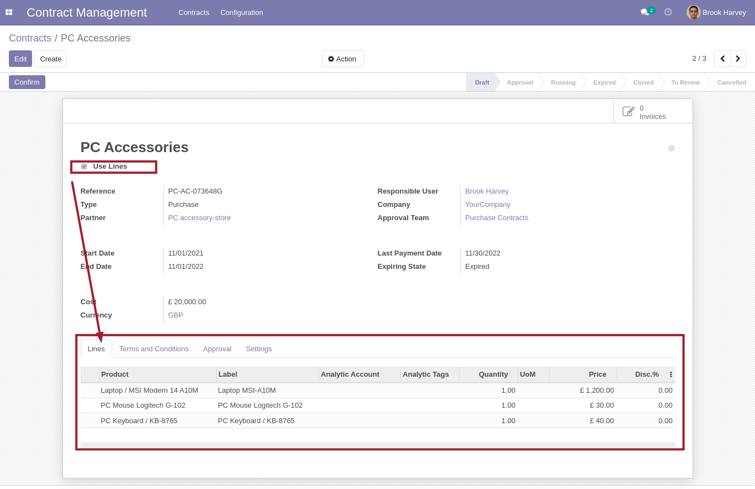Go to next record arrow

(x=738, y=59)
